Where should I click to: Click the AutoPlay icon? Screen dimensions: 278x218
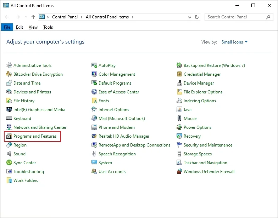94,65
